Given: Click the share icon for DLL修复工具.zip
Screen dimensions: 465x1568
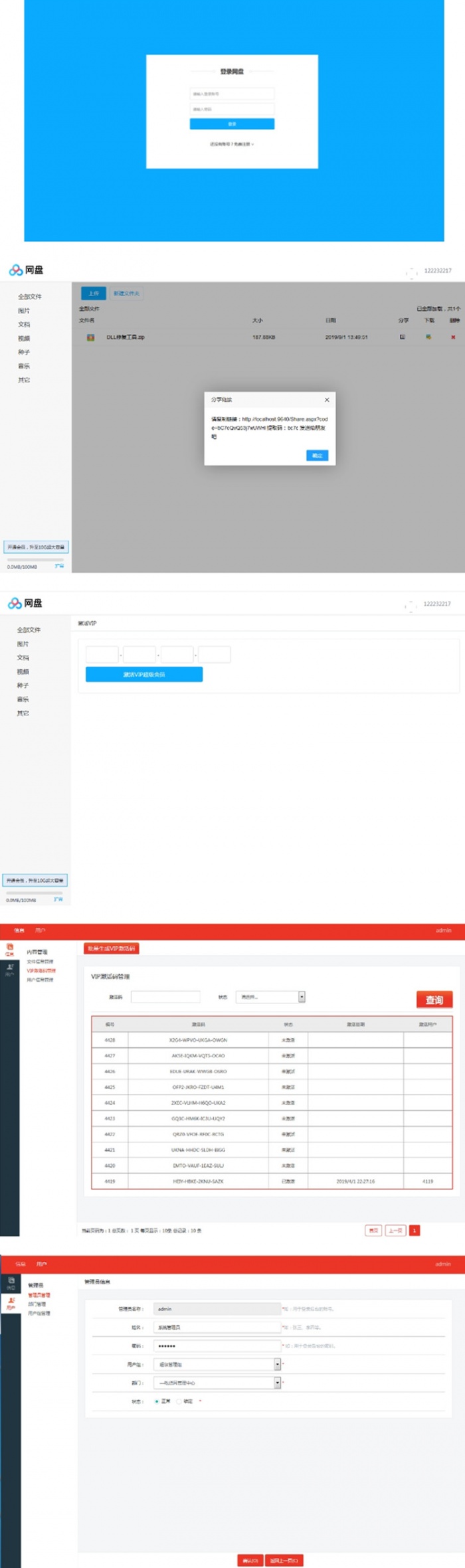Looking at the screenshot, I should click(x=402, y=337).
